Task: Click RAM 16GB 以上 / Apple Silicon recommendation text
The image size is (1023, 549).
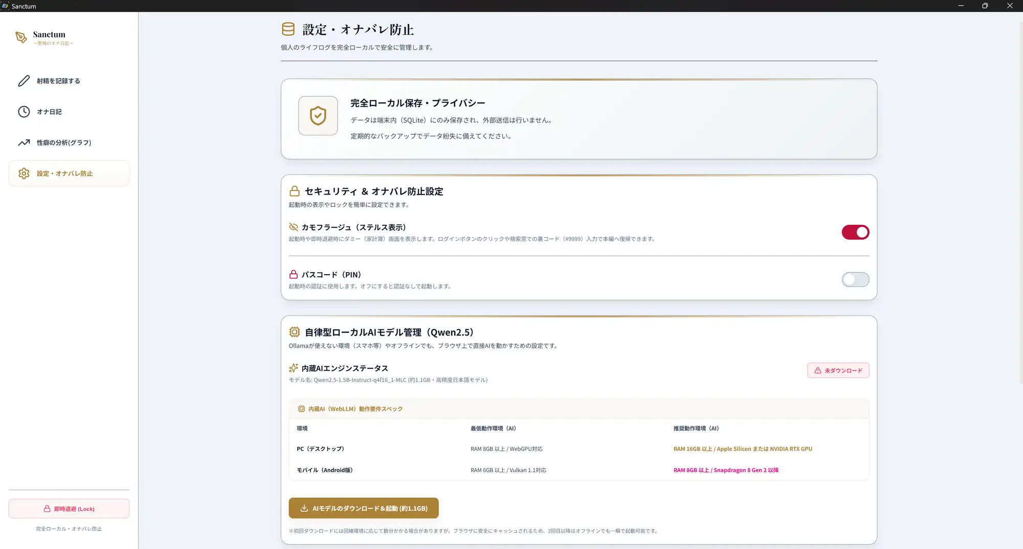Action: (743, 449)
